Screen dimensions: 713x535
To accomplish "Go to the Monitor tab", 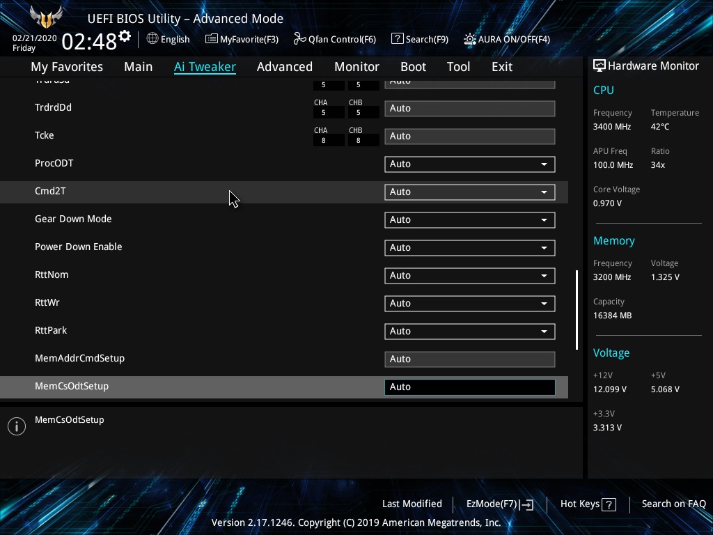I will [356, 66].
